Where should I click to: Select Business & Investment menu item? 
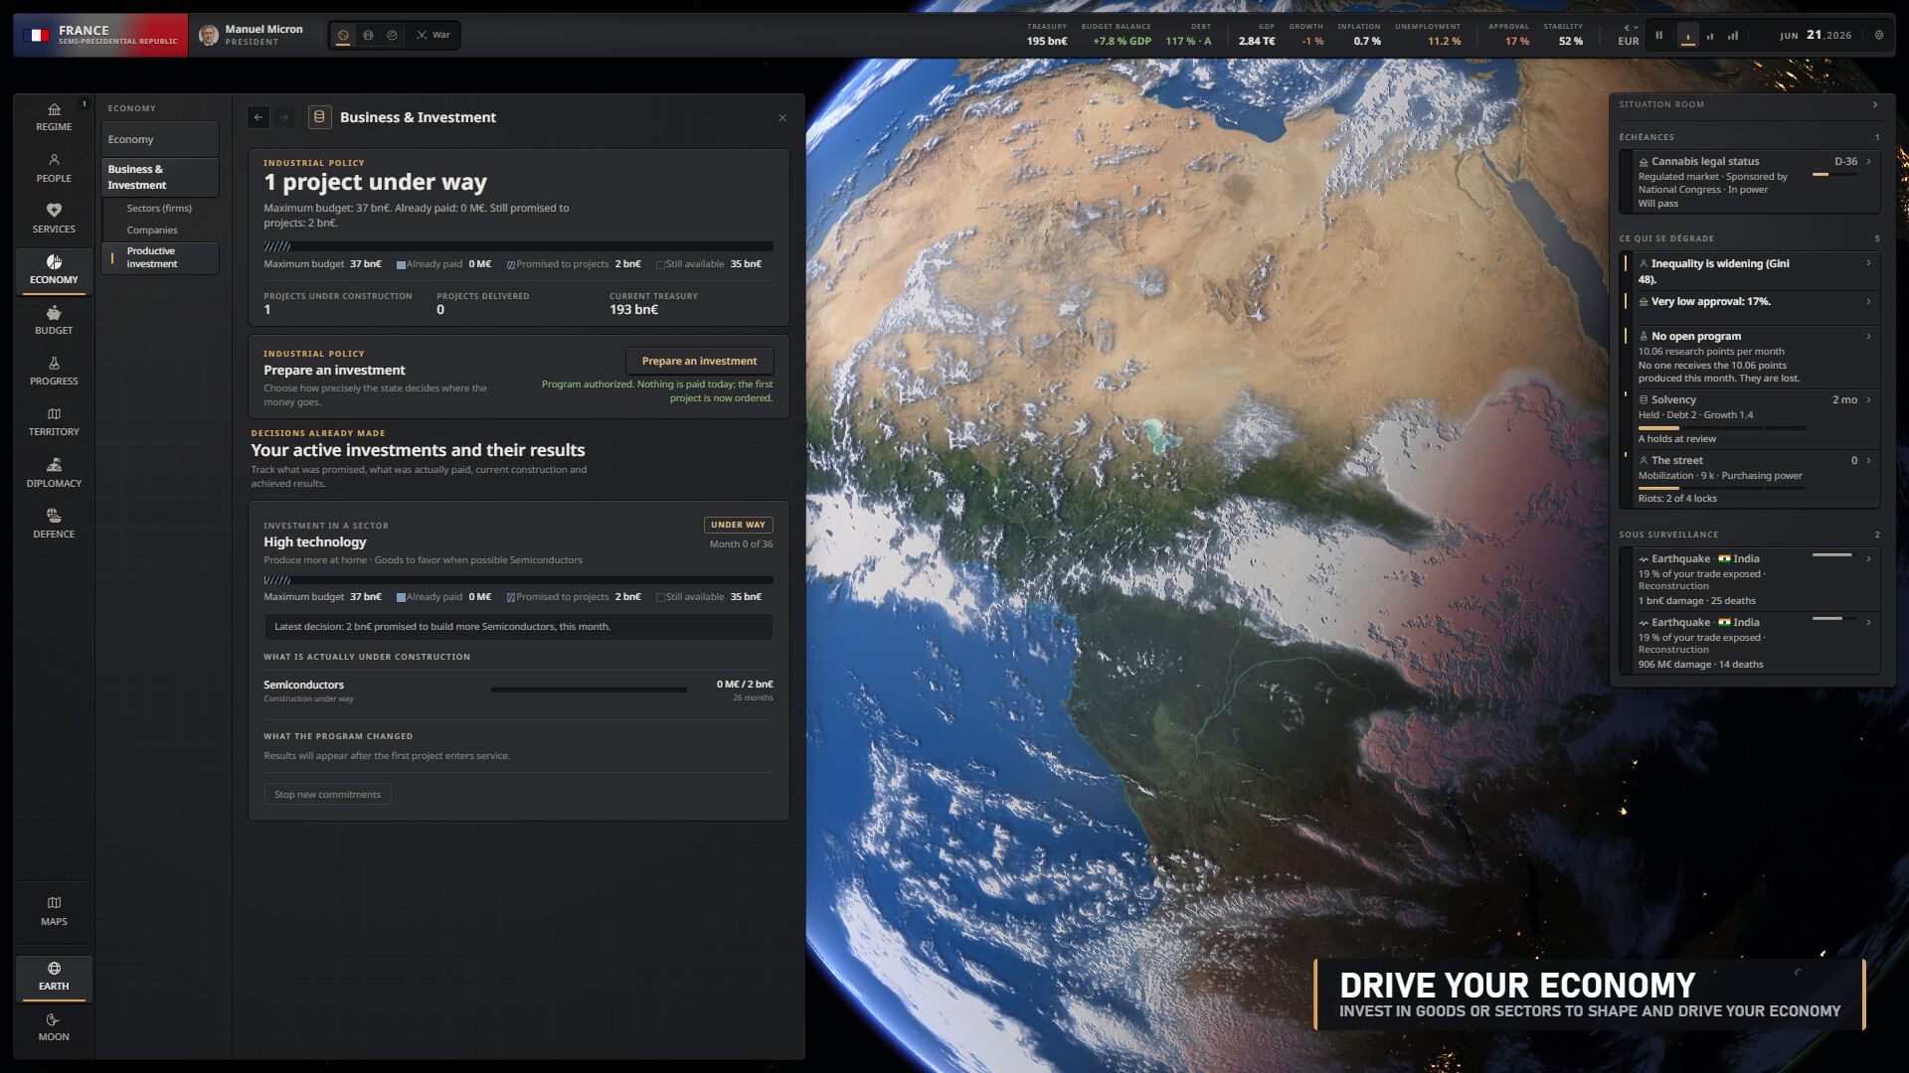pyautogui.click(x=159, y=177)
